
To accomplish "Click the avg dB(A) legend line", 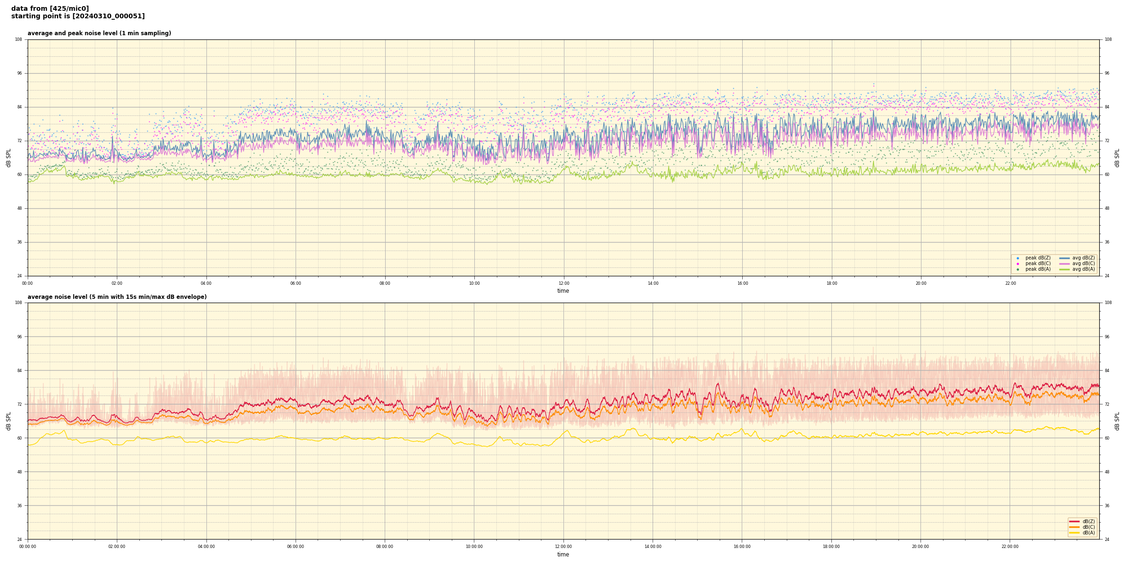I will pos(1065,269).
